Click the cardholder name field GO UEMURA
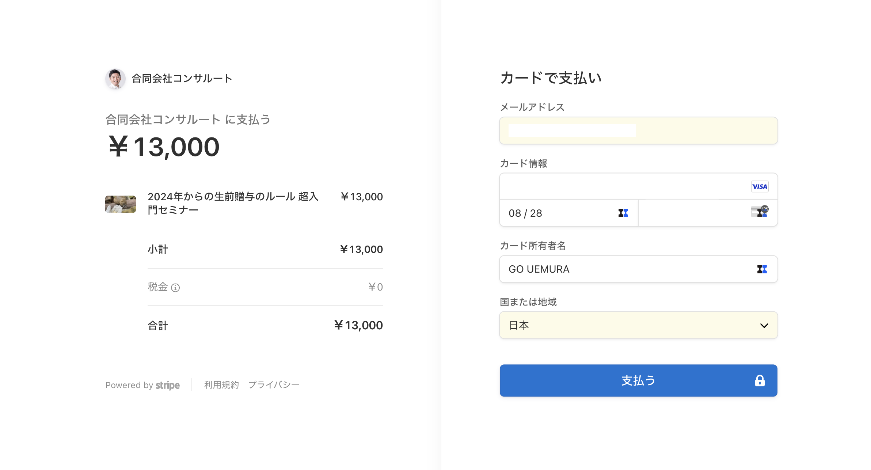Image resolution: width=871 pixels, height=470 pixels. click(638, 269)
